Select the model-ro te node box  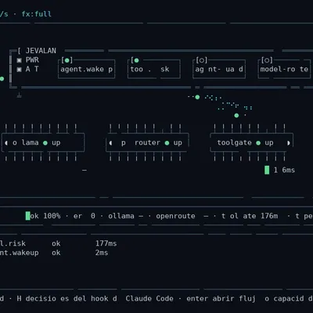(x=284, y=69)
